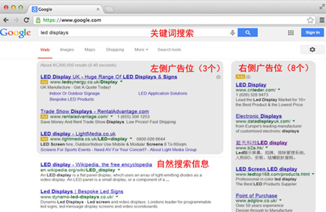Start voice search with the microphone icon
This screenshot has width=326, height=212.
pyautogui.click(x=232, y=33)
